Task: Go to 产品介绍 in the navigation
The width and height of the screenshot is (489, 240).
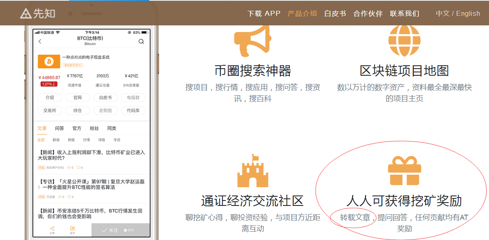Action: [x=302, y=13]
